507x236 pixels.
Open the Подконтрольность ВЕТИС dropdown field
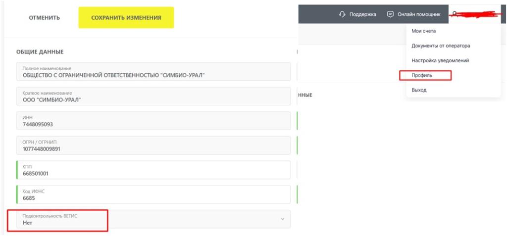(x=153, y=219)
